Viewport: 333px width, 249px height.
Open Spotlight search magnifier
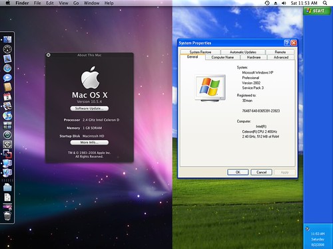(x=325, y=3)
